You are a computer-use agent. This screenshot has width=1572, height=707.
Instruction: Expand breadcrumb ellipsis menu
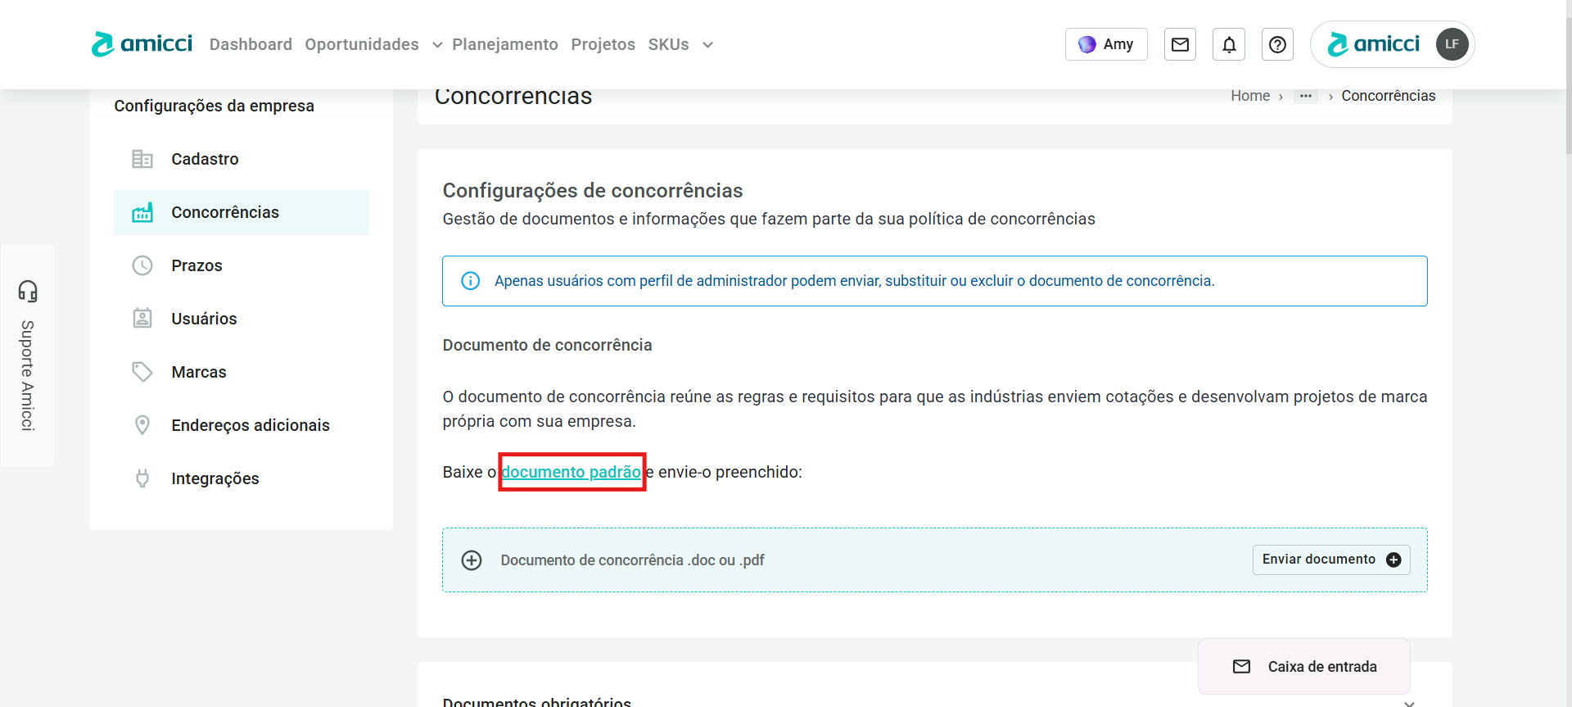coord(1306,96)
